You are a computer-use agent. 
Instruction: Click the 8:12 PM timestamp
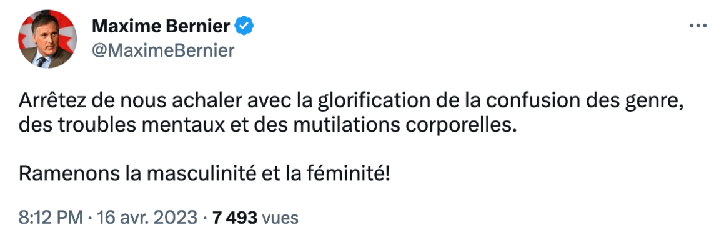click(x=51, y=218)
